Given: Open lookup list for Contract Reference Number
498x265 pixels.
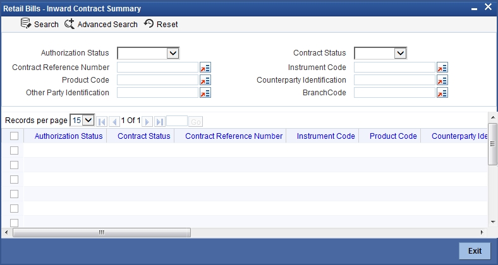Looking at the screenshot, I should pyautogui.click(x=205, y=68).
